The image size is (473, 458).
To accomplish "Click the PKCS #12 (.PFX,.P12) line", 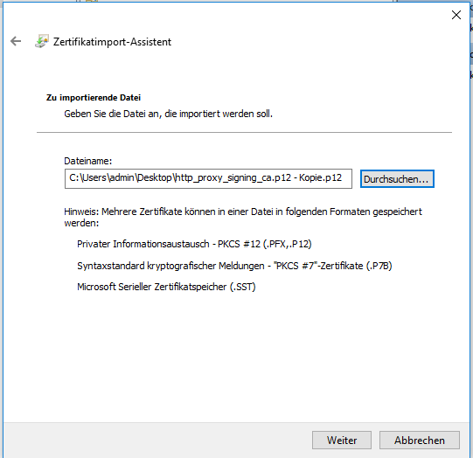I will click(x=194, y=244).
